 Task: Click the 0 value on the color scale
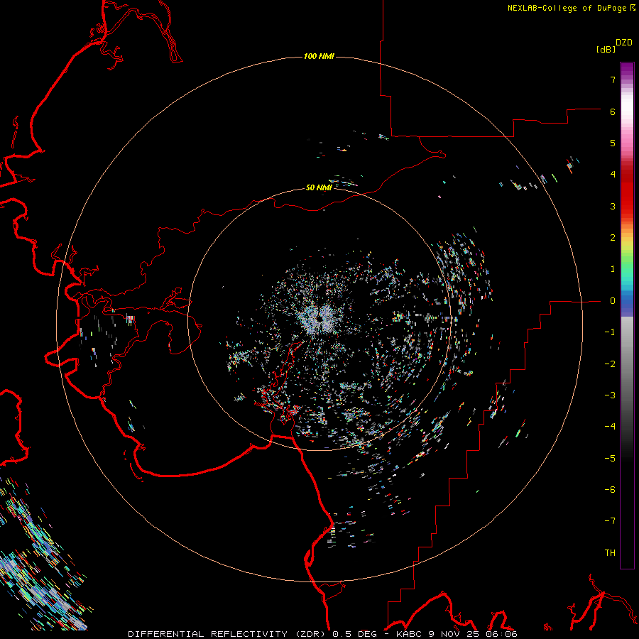click(613, 301)
